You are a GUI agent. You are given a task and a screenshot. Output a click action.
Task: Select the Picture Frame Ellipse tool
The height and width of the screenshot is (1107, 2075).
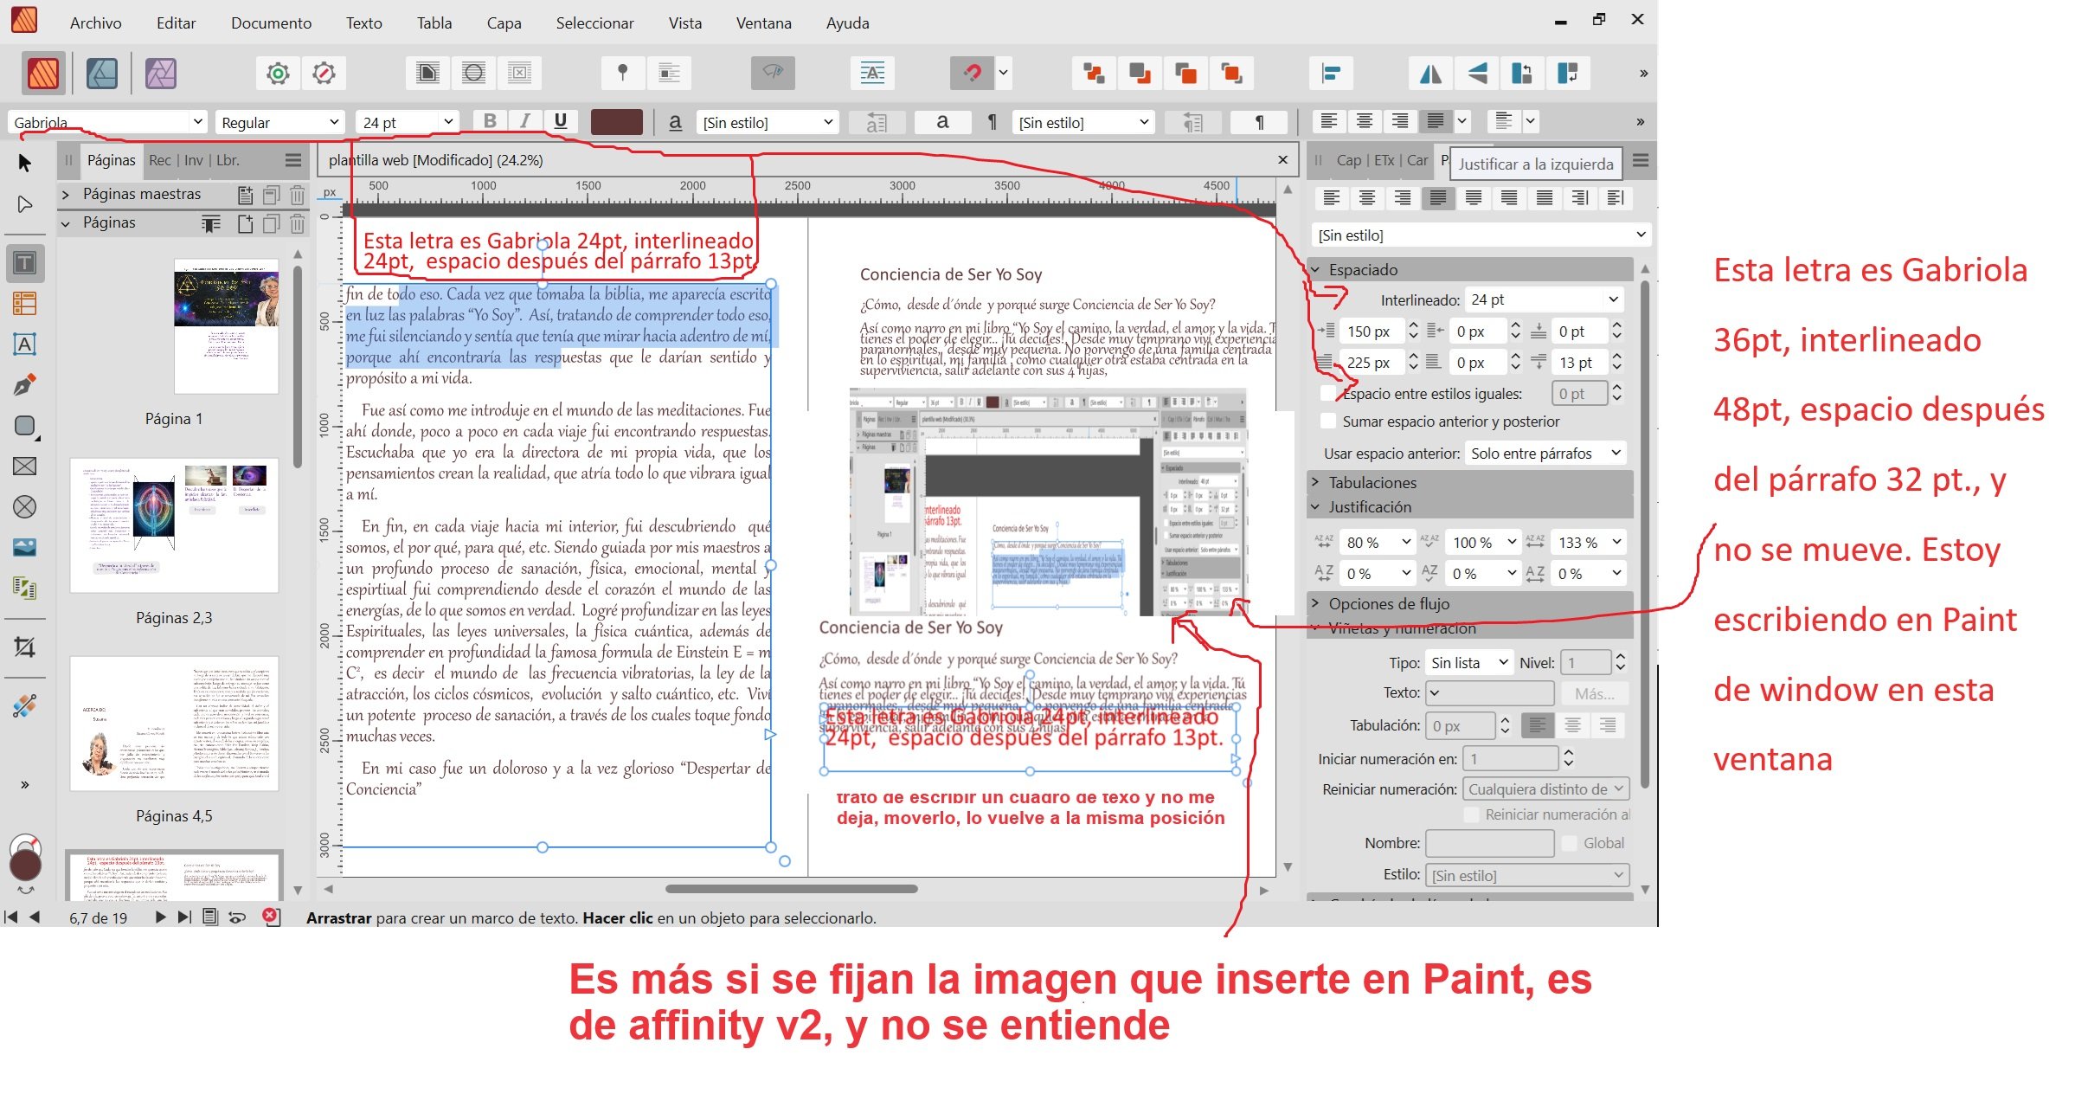24,507
